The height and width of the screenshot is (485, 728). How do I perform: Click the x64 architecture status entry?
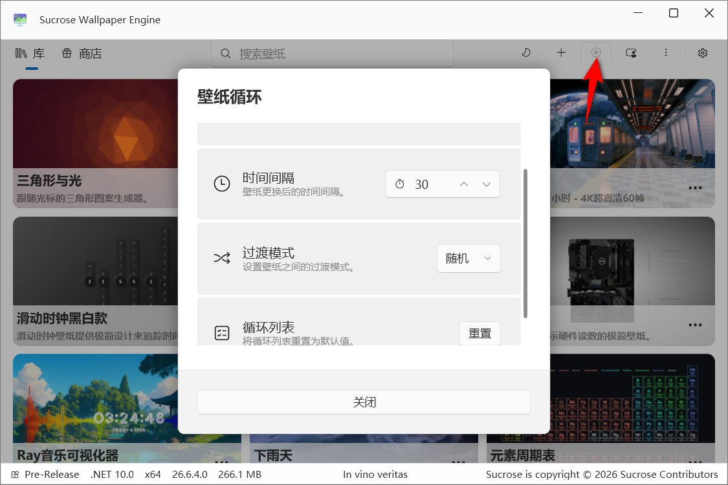click(x=153, y=474)
